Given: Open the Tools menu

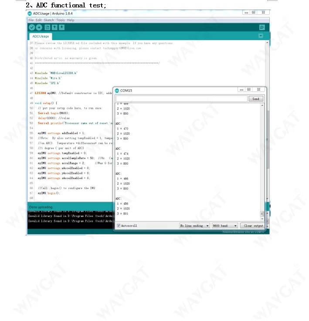Looking at the screenshot, I should click(61, 20).
